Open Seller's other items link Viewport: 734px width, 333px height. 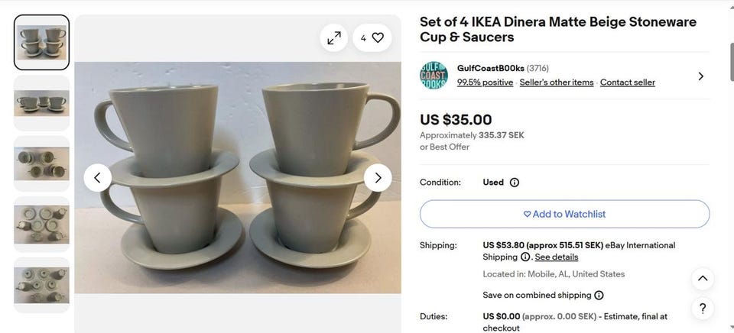coord(557,82)
